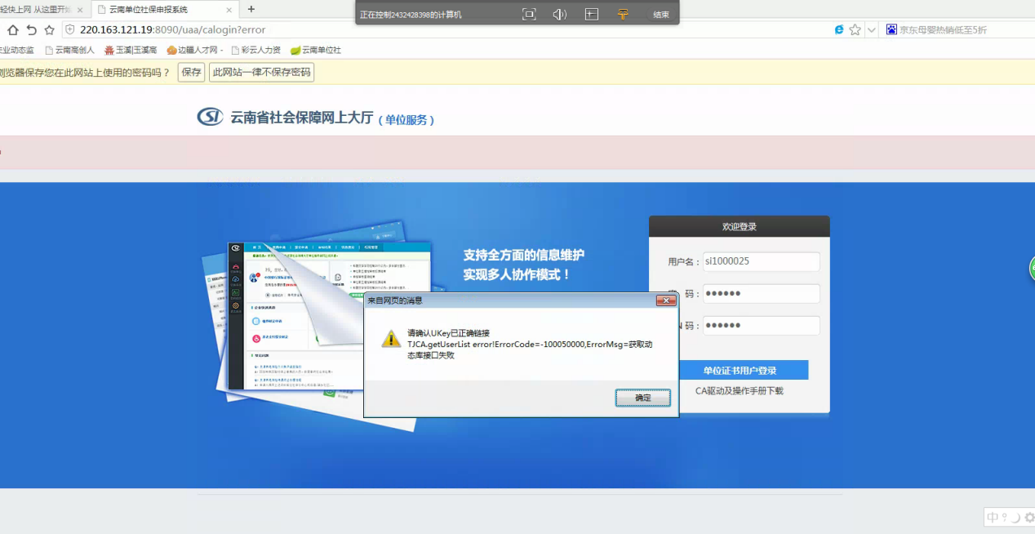Click the favorite star at address bar right
The height and width of the screenshot is (534, 1035).
click(855, 30)
